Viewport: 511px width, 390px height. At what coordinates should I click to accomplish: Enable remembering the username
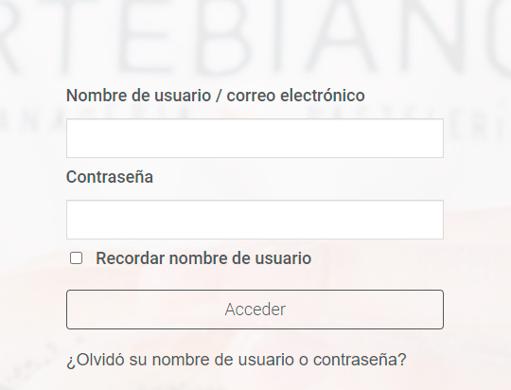pos(77,258)
